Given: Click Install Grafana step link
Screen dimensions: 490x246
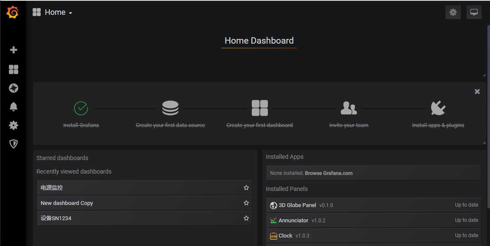Looking at the screenshot, I should (x=81, y=125).
